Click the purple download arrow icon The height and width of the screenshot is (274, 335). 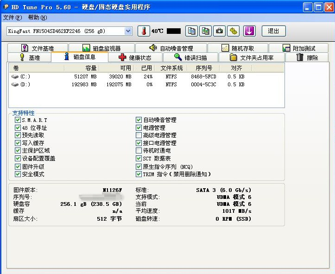pyautogui.click(x=249, y=31)
